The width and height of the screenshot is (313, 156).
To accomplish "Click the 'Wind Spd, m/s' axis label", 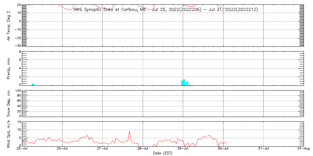I will [9, 134].
